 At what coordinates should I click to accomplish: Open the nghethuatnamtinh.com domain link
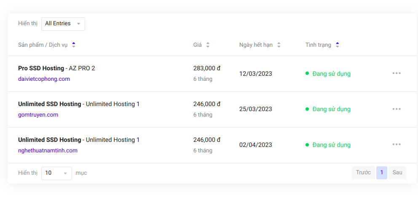point(48,150)
